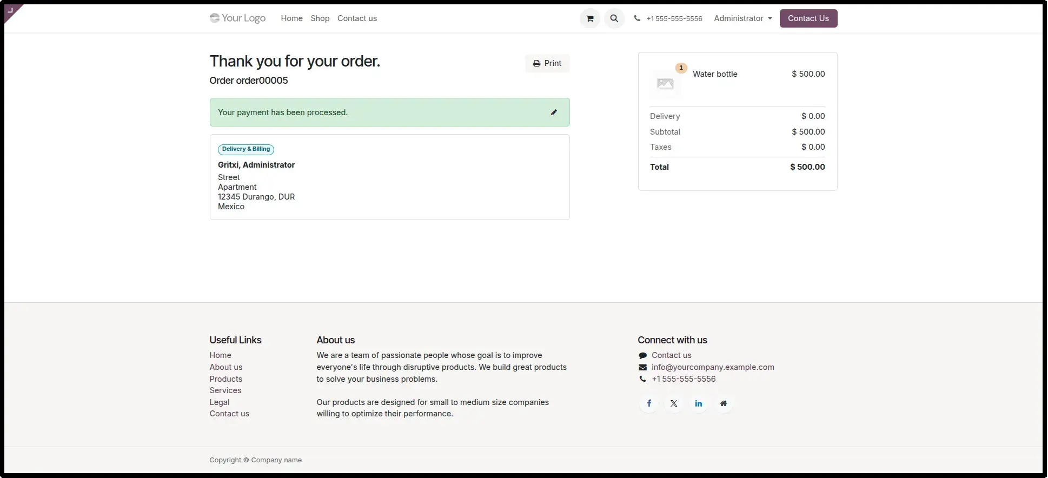Select the Order order00005 text
Image resolution: width=1048 pixels, height=478 pixels.
[x=249, y=81]
